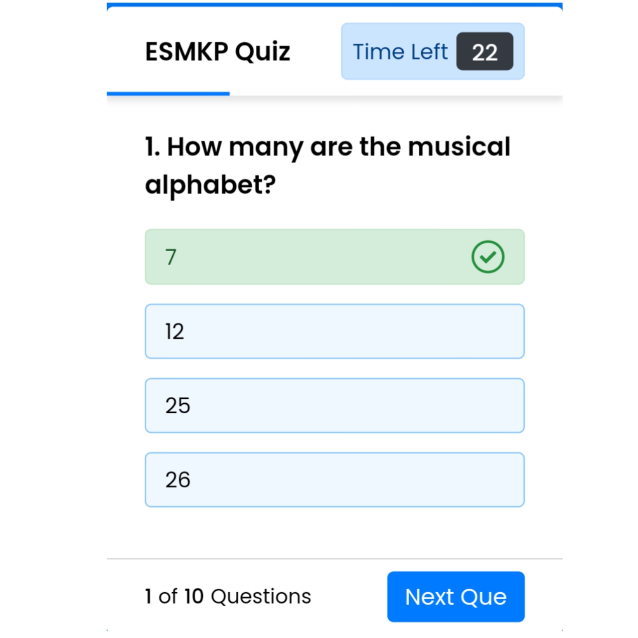The width and height of the screenshot is (638, 638).
Task: Click the bold number 10 in question counter
Action: click(194, 596)
